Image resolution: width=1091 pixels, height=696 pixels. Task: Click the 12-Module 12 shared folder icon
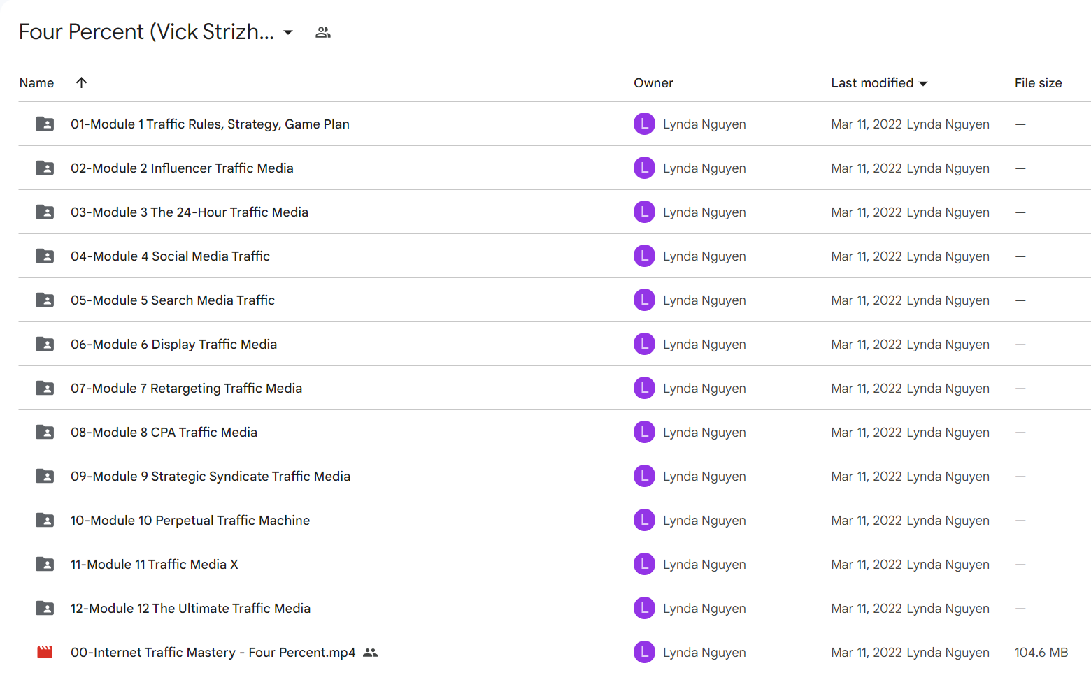click(x=45, y=608)
